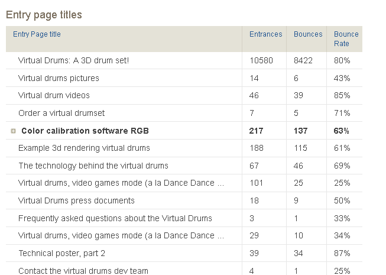The height and width of the screenshot is (275, 386).
Task: Click entrances value 46
Action: 254,96
